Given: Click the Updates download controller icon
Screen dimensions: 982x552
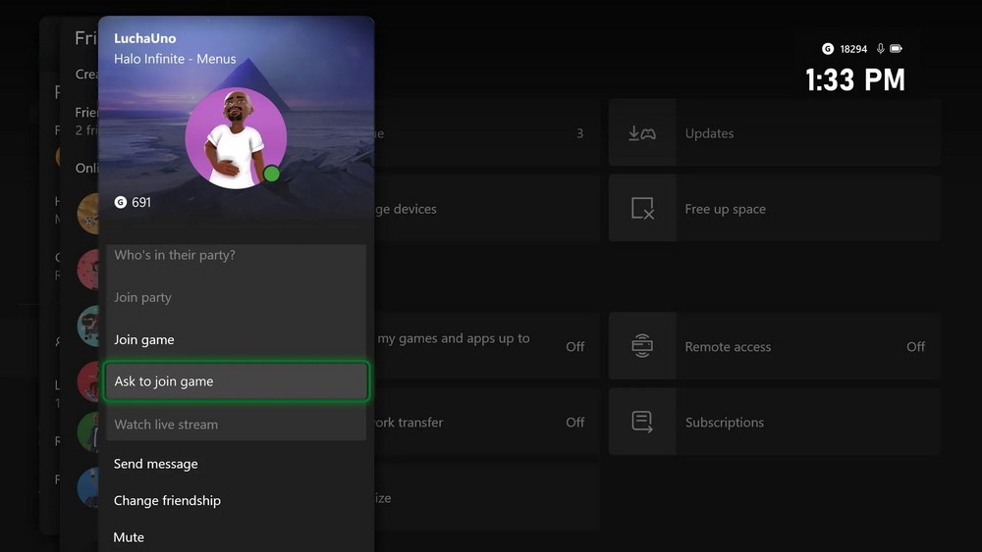Looking at the screenshot, I should point(642,133).
